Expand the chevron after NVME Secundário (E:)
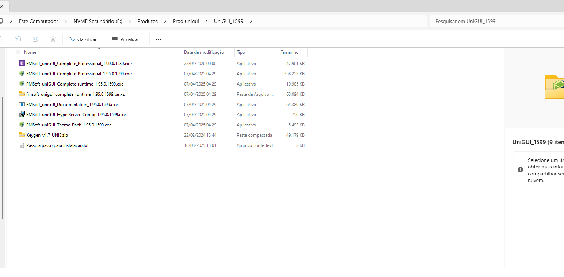 [130, 21]
